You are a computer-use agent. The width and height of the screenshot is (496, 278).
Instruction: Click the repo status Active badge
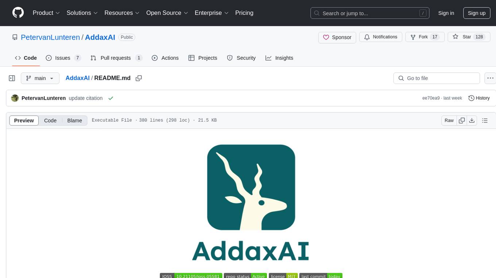tap(245, 276)
